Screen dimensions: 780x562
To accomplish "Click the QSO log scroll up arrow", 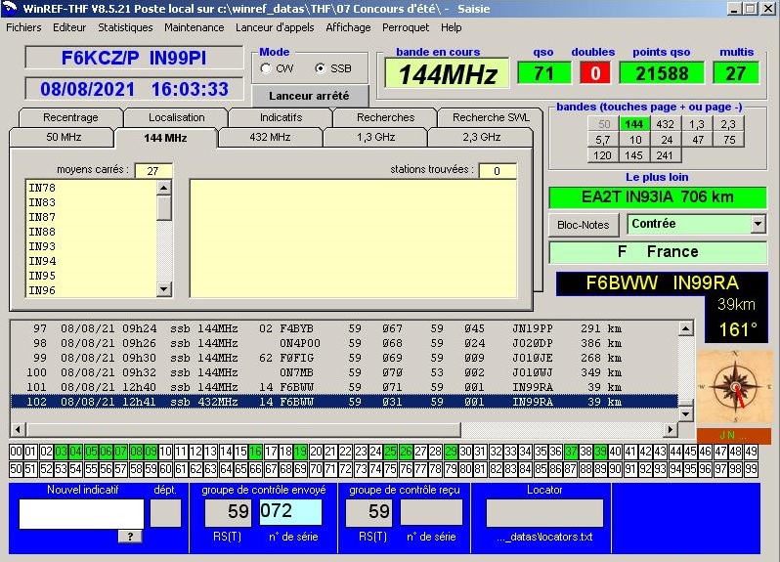I will point(685,328).
